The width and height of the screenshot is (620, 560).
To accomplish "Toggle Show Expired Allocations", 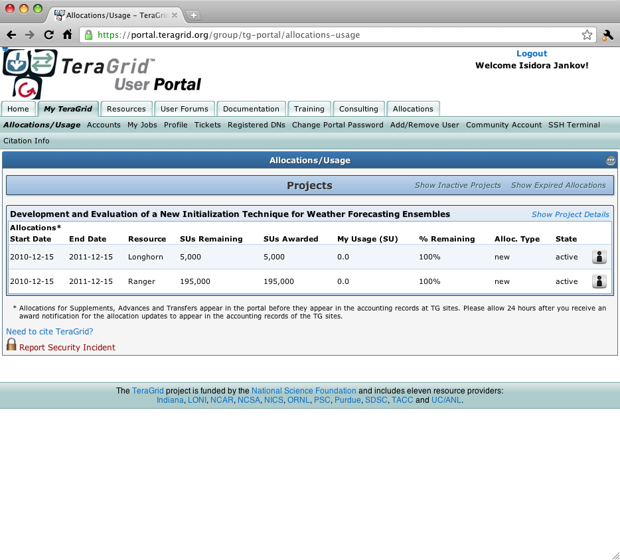I will click(x=558, y=185).
